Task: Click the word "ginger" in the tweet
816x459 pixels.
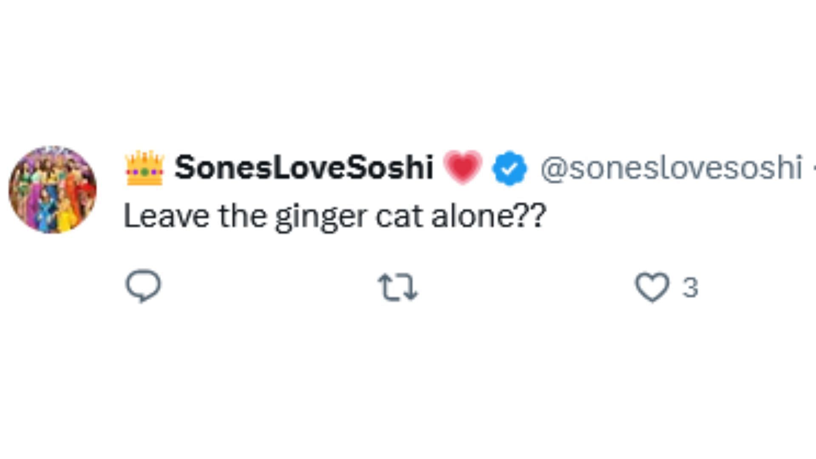Action: (x=320, y=217)
